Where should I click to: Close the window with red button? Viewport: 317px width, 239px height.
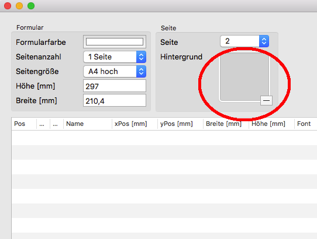point(8,6)
